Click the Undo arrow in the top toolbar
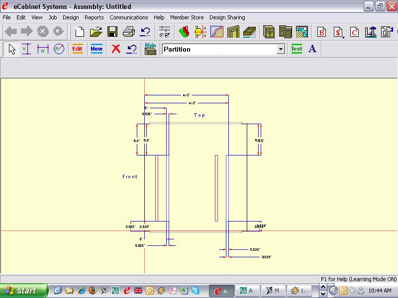 [x=145, y=32]
